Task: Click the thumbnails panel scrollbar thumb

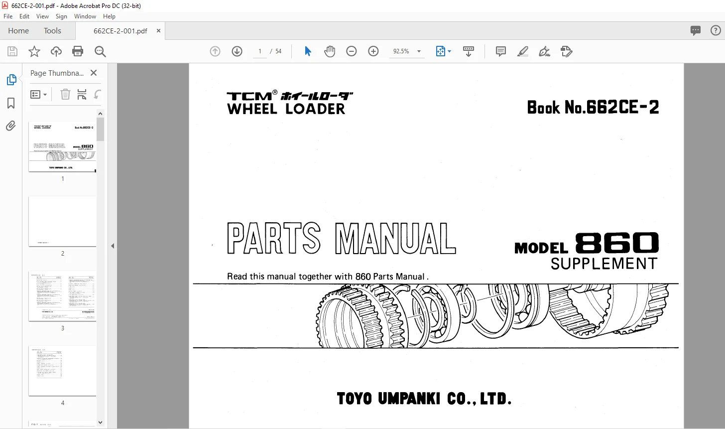Action: [x=100, y=129]
